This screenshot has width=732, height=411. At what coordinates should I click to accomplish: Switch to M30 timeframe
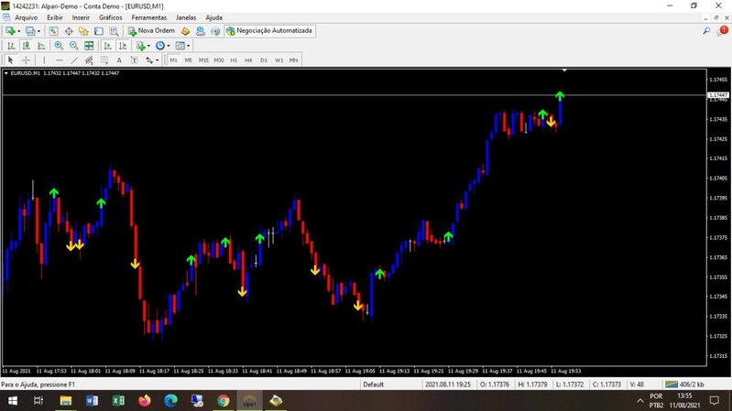click(x=219, y=60)
